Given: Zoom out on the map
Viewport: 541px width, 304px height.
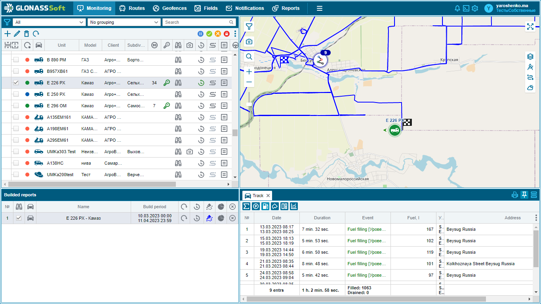Looking at the screenshot, I should [x=249, y=82].
